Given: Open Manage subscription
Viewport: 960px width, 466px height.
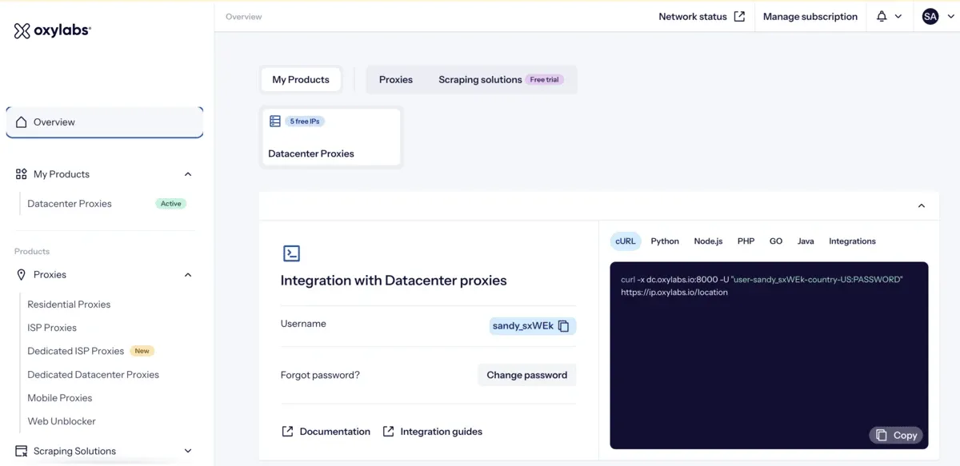Looking at the screenshot, I should point(810,16).
